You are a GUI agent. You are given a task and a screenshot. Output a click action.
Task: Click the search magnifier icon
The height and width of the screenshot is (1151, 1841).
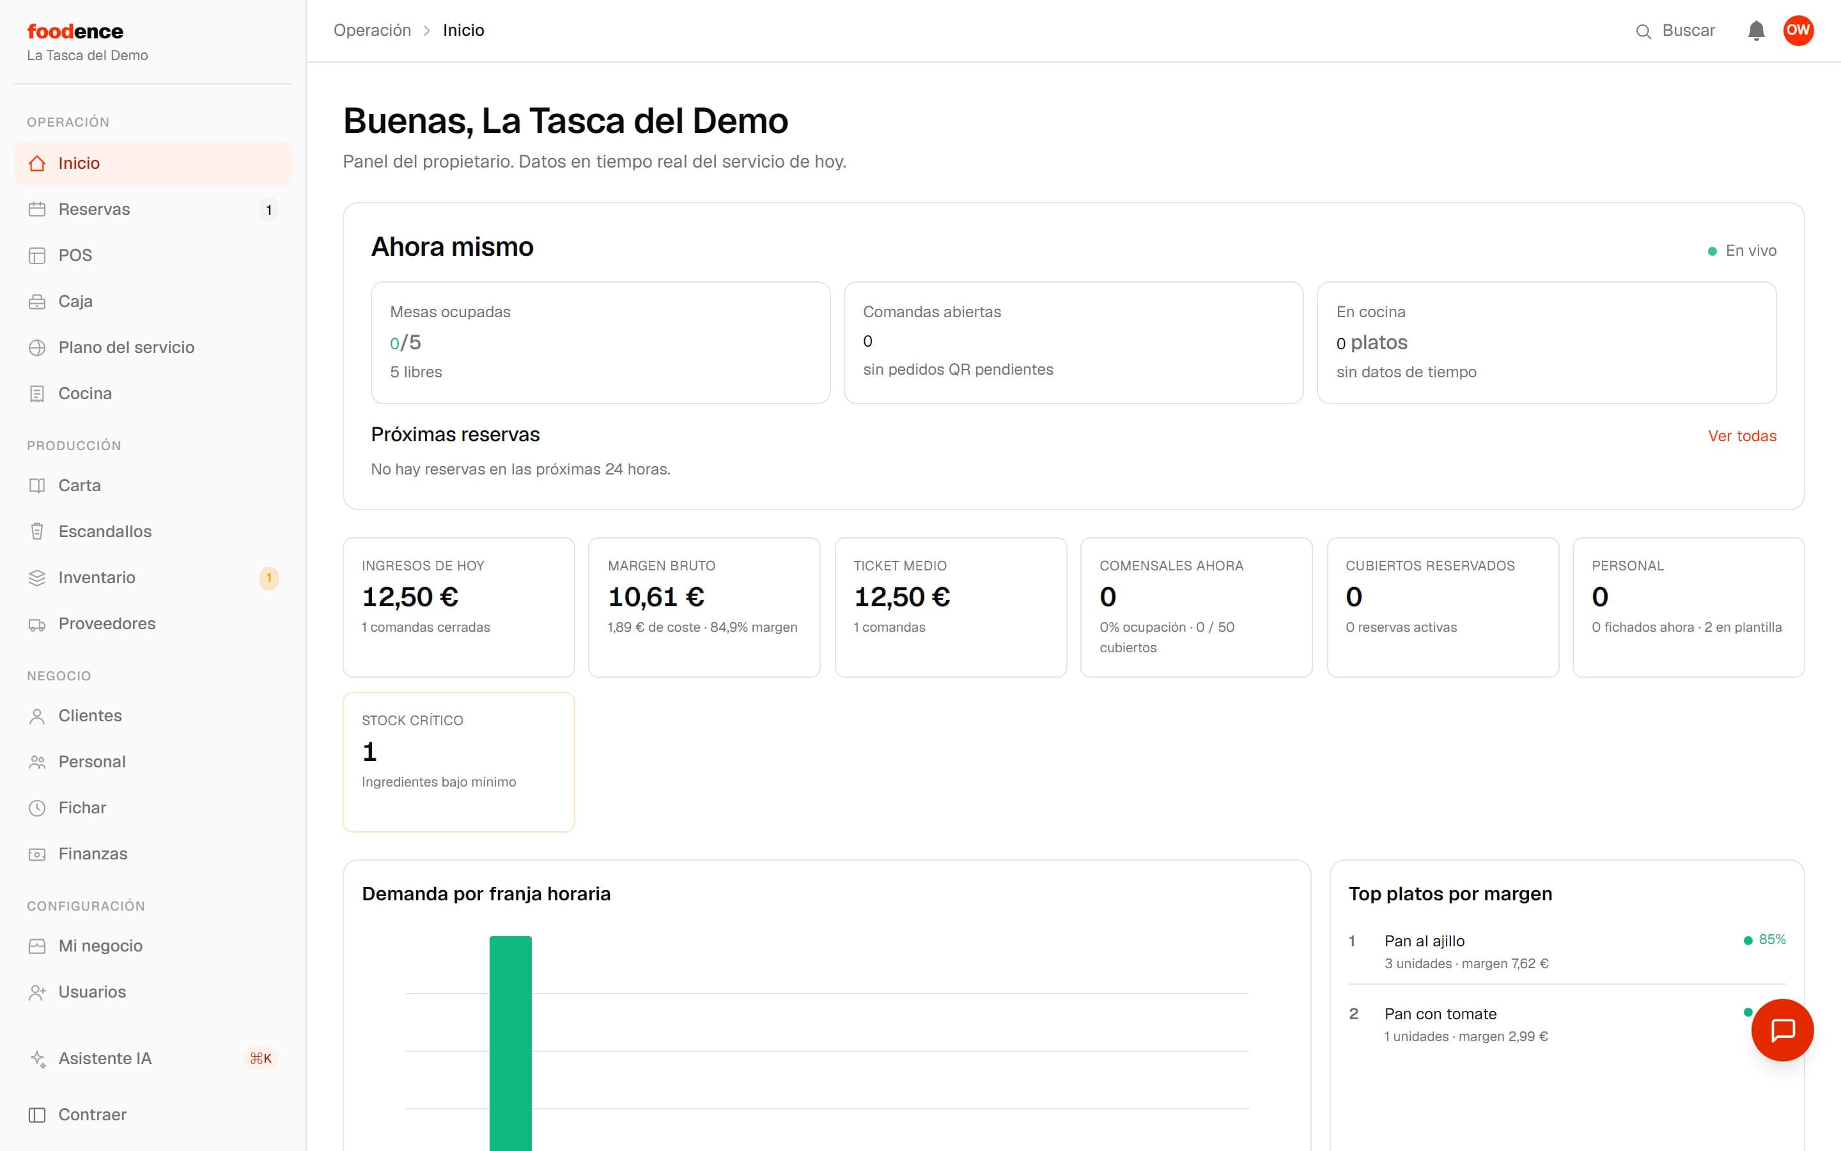point(1643,31)
